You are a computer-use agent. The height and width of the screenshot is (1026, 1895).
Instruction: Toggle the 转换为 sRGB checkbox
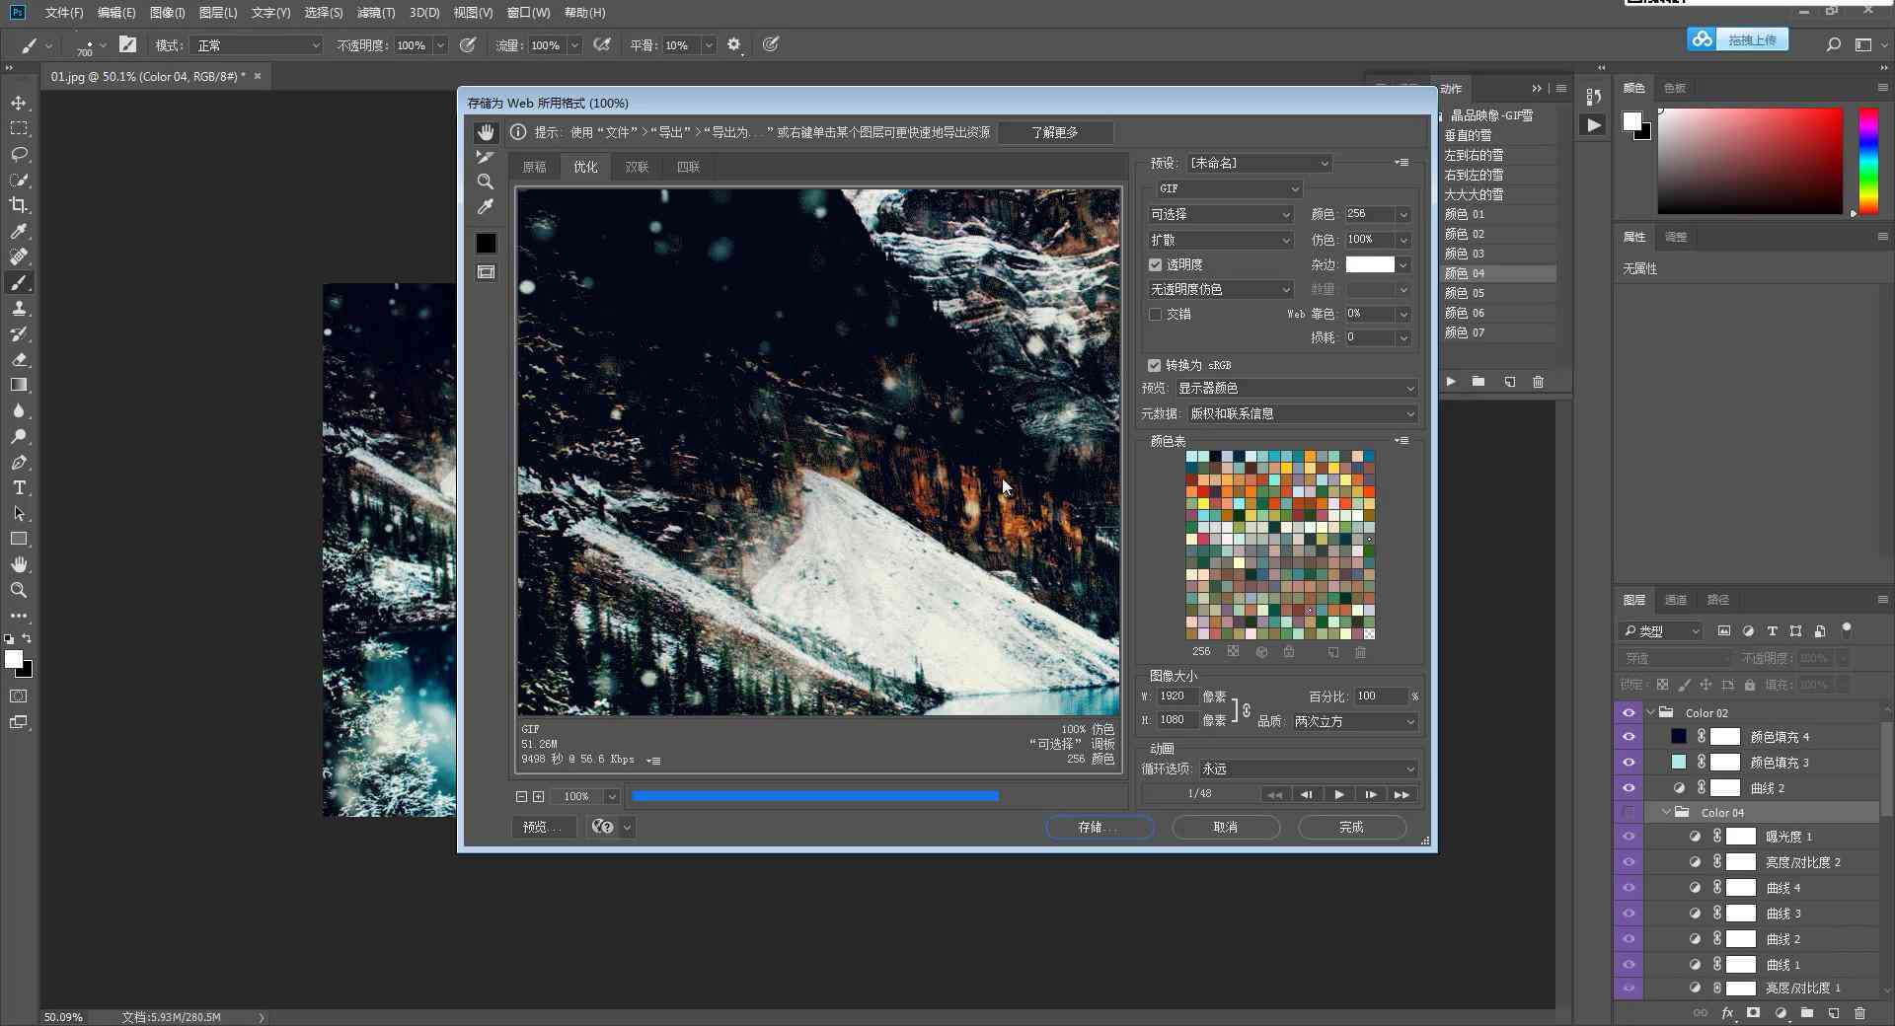[1154, 365]
